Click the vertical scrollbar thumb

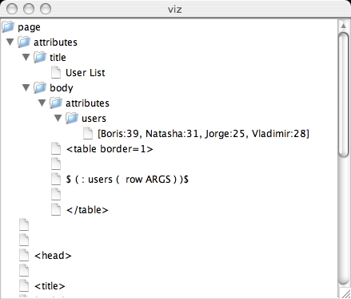click(x=343, y=94)
